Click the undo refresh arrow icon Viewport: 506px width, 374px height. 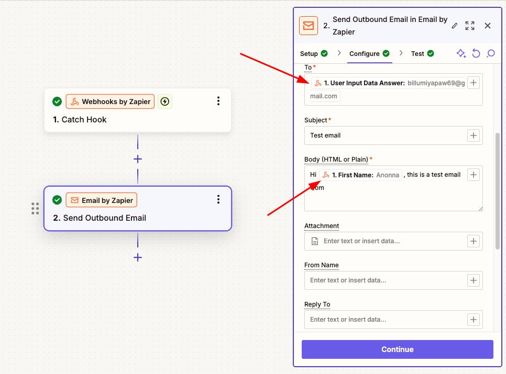[476, 53]
